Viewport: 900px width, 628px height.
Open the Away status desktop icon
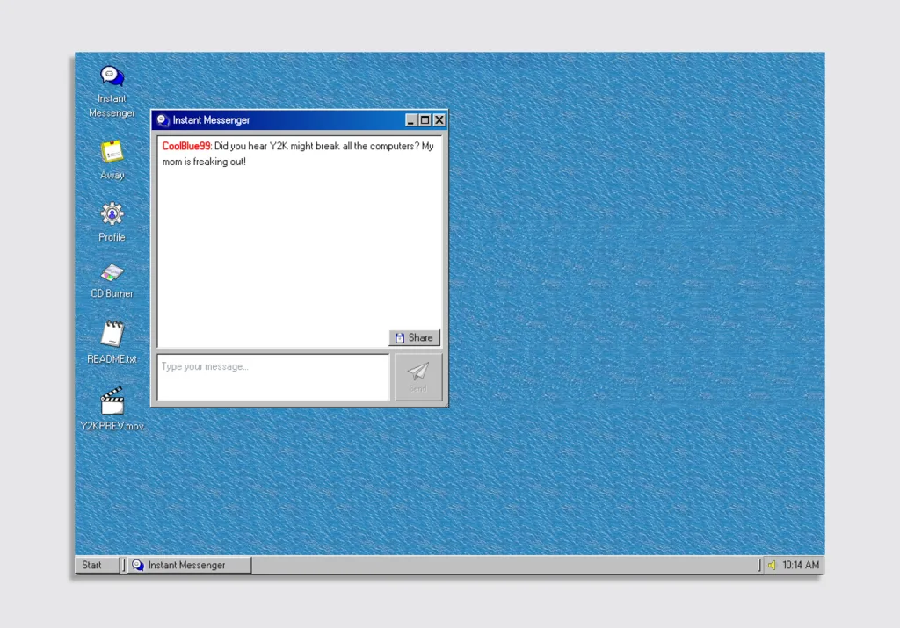(112, 152)
